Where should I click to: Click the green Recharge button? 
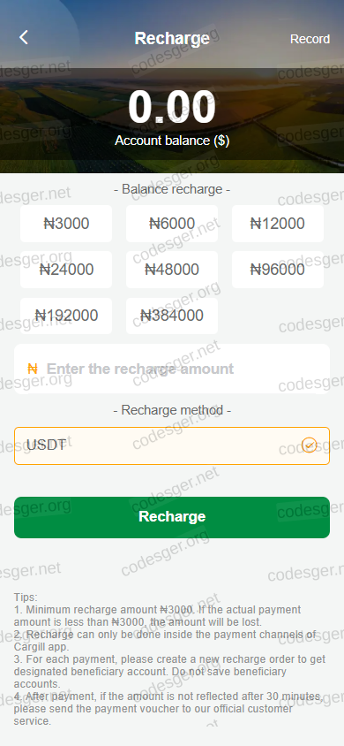pos(172,517)
